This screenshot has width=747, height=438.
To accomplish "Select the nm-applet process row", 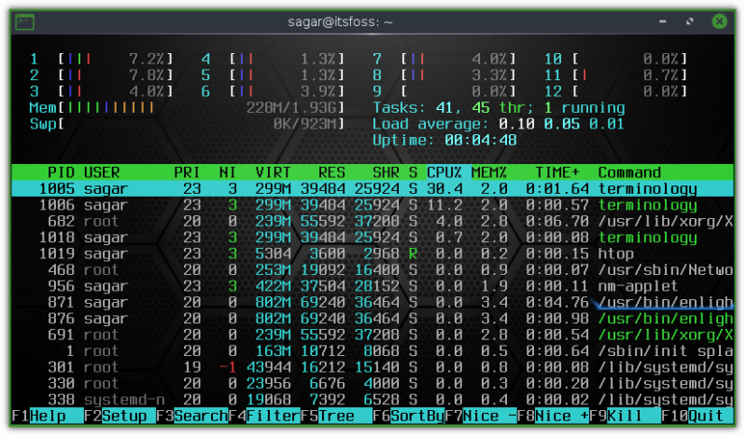I will point(373,286).
